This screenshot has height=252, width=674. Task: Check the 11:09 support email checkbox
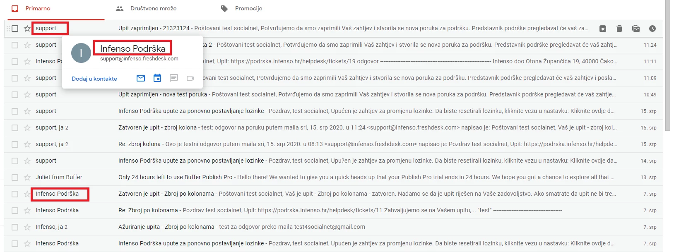coord(15,78)
